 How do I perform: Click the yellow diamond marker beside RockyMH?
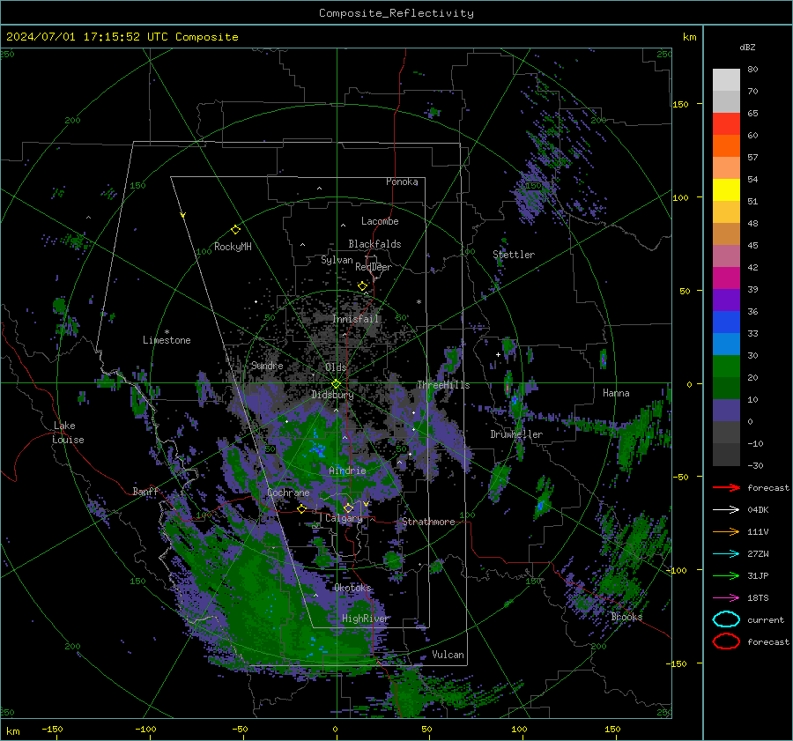tap(235, 230)
